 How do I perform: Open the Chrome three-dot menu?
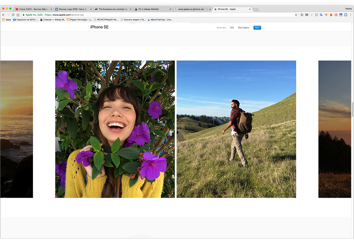[351, 15]
